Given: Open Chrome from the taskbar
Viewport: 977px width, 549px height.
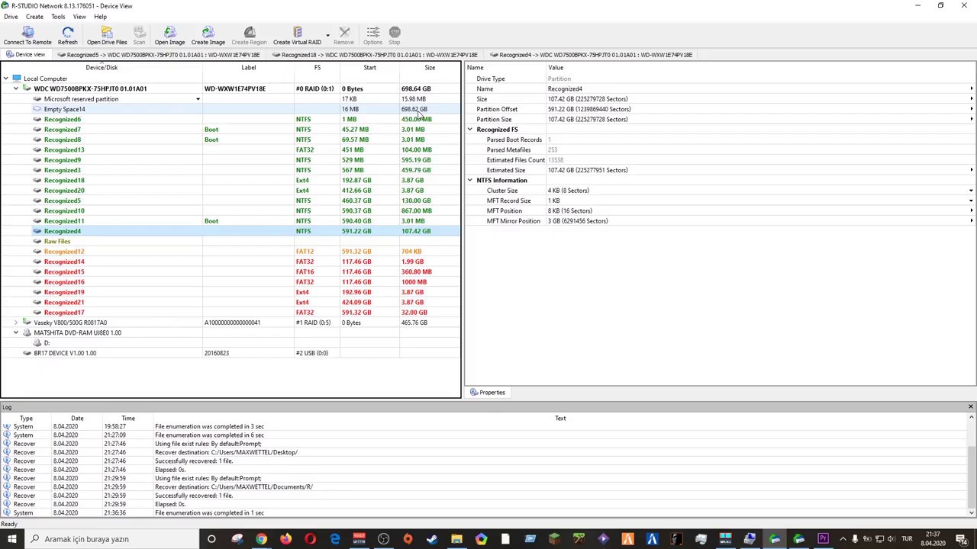Looking at the screenshot, I should coord(262,539).
